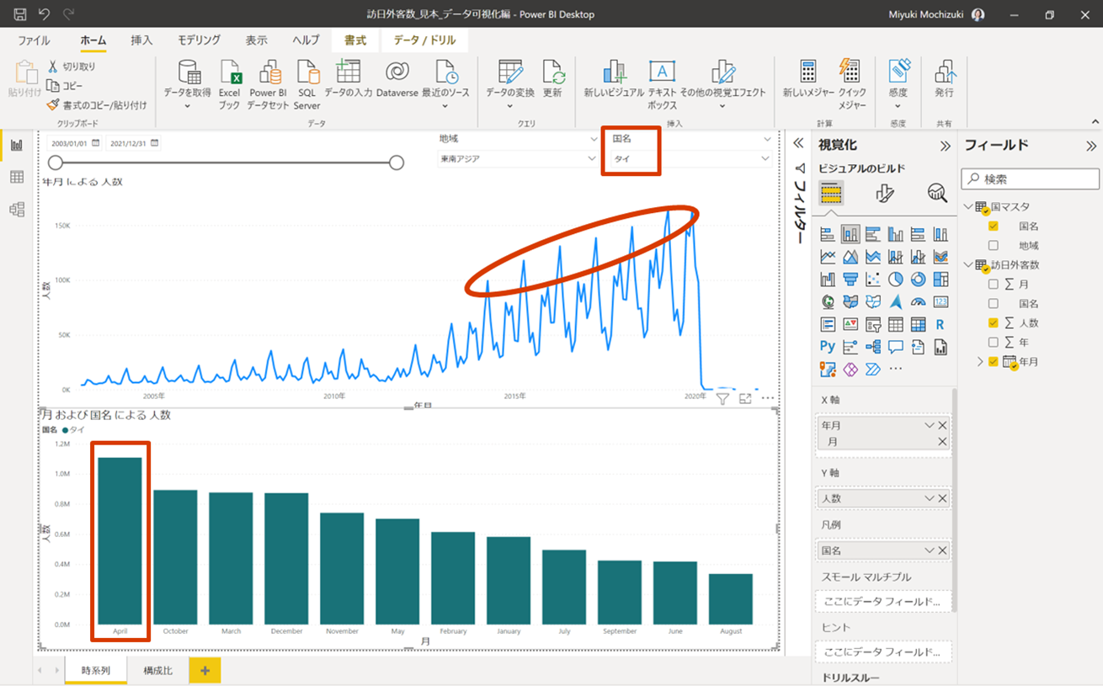Viewport: 1103px width, 686px height.
Task: Uncheck 国名 under 国マスタ
Action: (x=994, y=226)
